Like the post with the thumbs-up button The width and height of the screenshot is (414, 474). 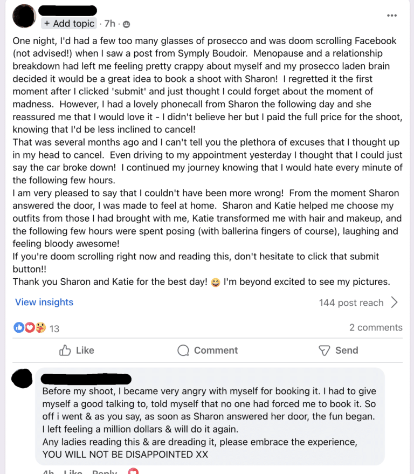[x=77, y=351]
